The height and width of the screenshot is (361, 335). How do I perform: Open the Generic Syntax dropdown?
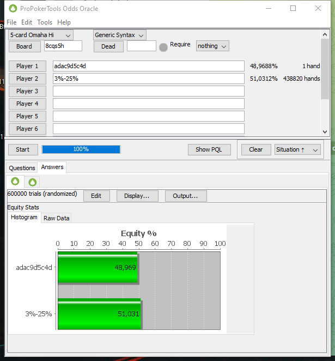coord(119,35)
